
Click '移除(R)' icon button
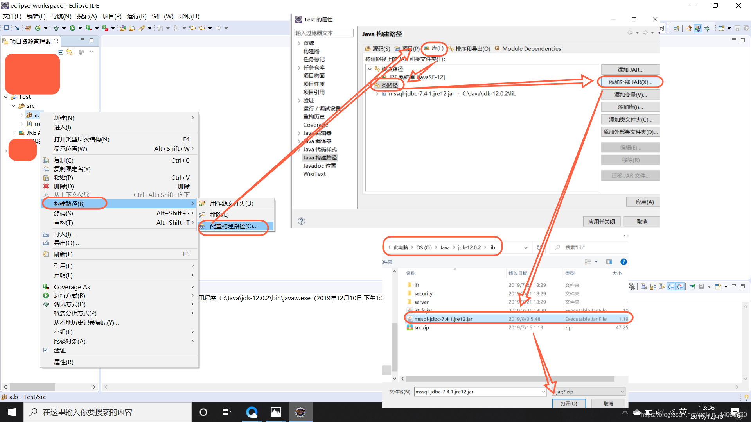click(630, 160)
